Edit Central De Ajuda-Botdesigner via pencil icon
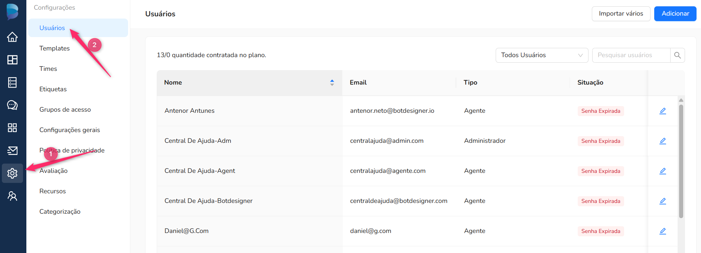This screenshot has width=701, height=253. tap(663, 201)
